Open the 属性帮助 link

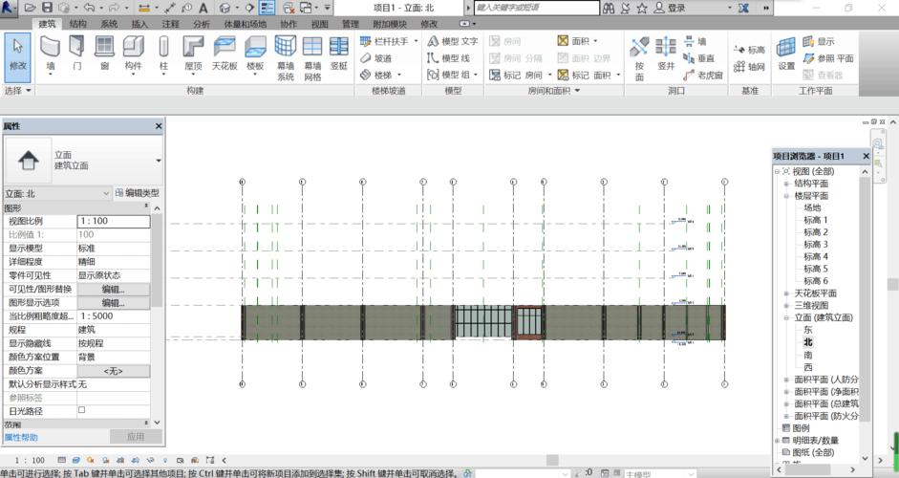click(x=23, y=437)
